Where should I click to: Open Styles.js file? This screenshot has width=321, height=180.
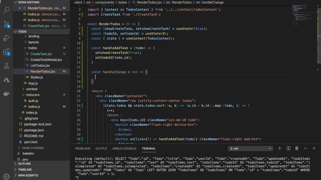tap(37, 77)
